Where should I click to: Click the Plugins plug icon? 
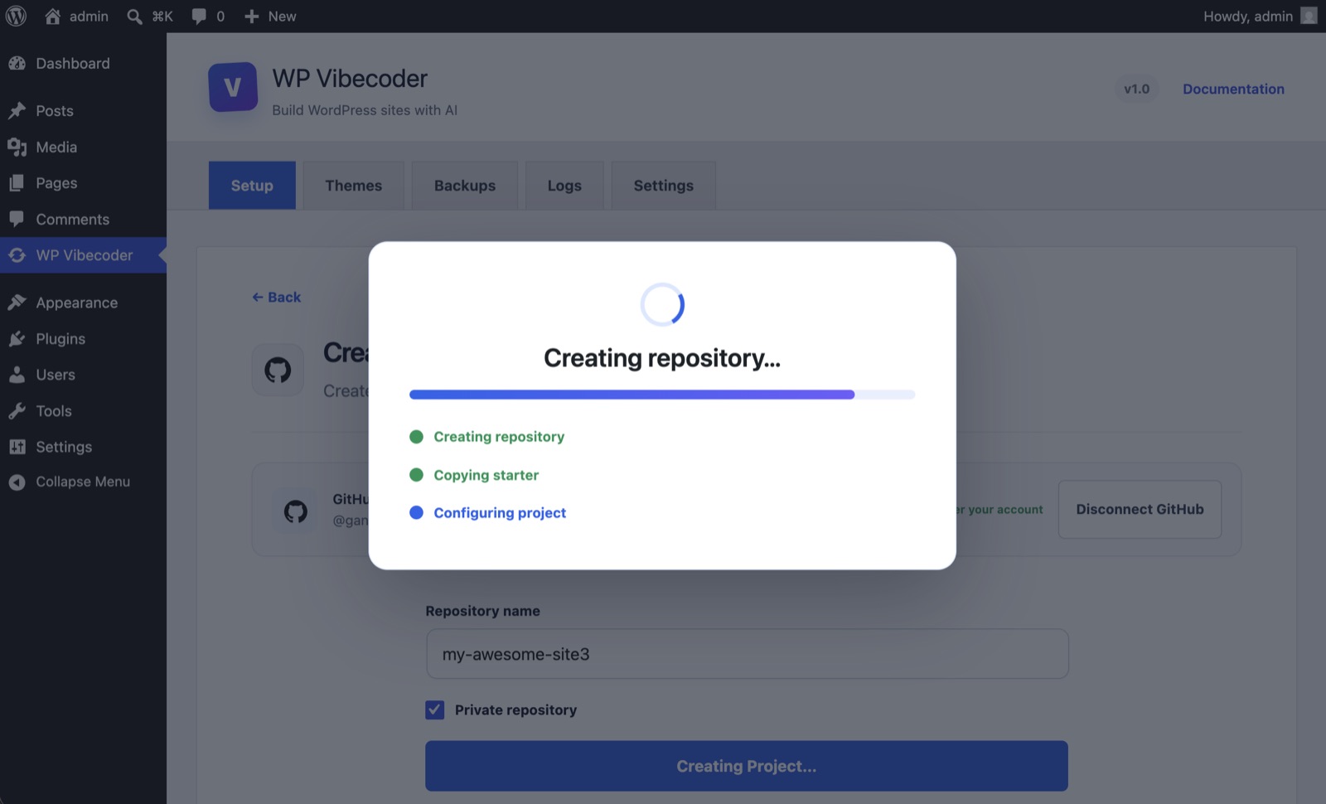coord(17,339)
